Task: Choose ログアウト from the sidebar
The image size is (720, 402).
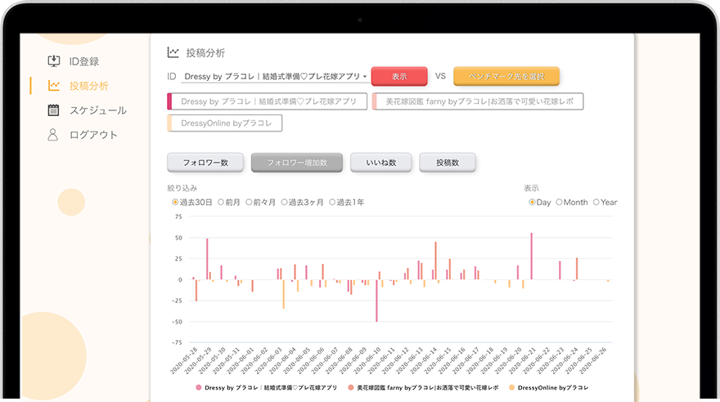Action: pyautogui.click(x=93, y=135)
